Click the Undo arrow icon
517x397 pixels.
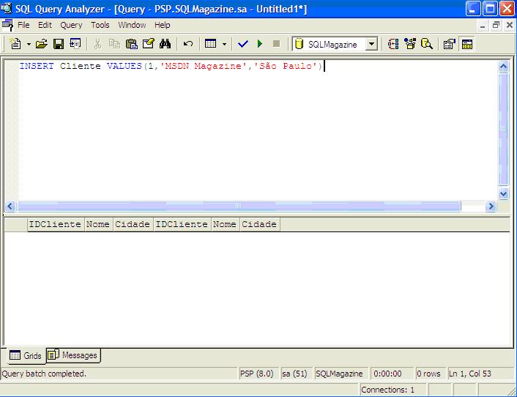[188, 44]
